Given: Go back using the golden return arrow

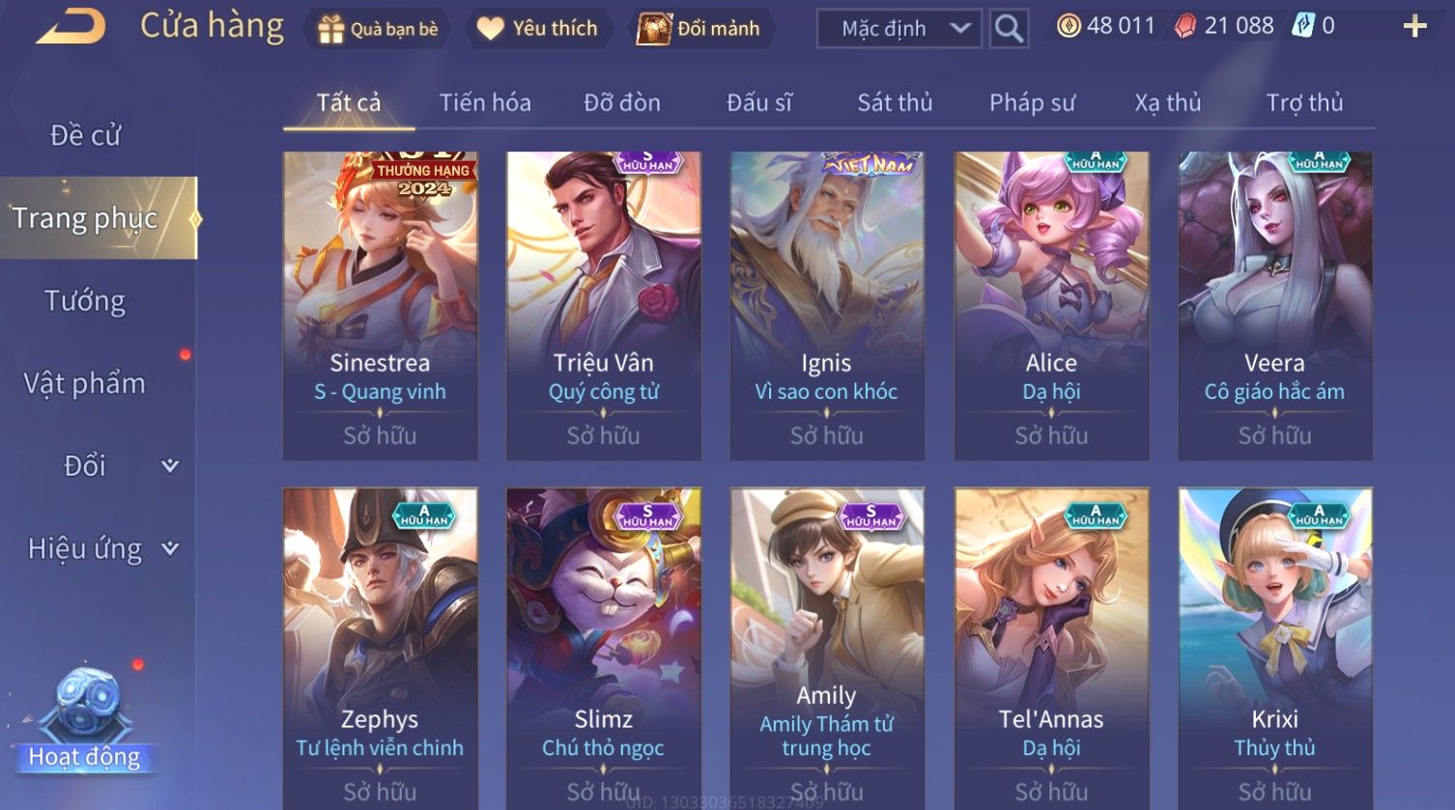Looking at the screenshot, I should click(71, 26).
